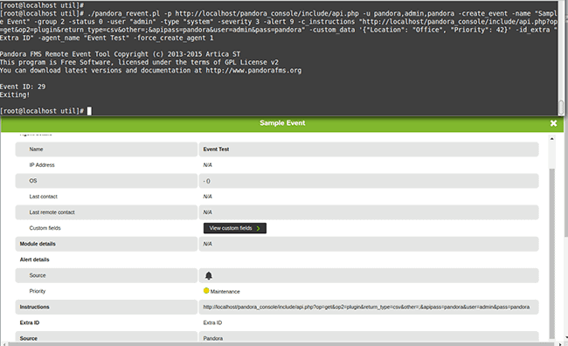This screenshot has height=346, width=568.
Task: Click the N/A value for IP Address
Action: click(x=208, y=165)
